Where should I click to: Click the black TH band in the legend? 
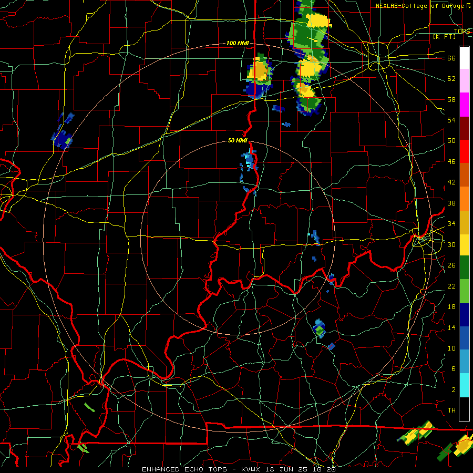click(464, 409)
